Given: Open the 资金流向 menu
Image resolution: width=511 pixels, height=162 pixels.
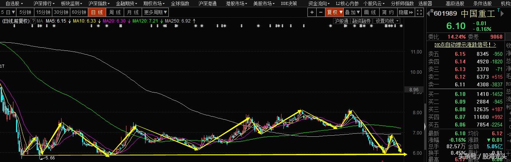Looking at the screenshot, I should coord(319,3).
